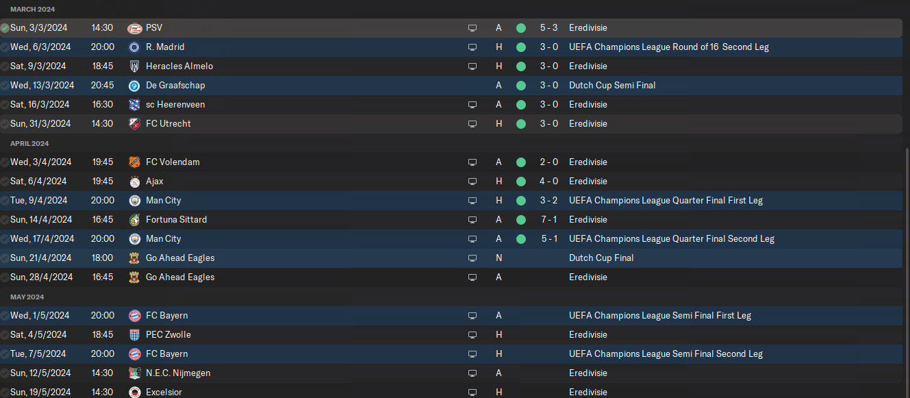Select 'UEFA Champions League Round of 16 Second Leg'
The width and height of the screenshot is (910, 398).
coord(669,47)
